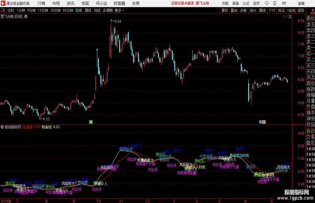This screenshot has width=315, height=203.
Task: Click the month 10 marker on the time axis
Action: point(99,201)
